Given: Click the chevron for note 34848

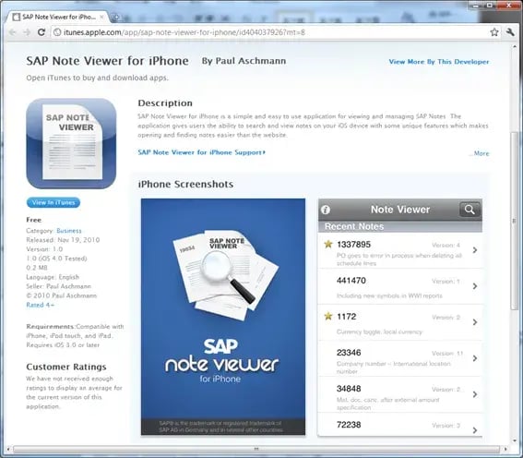Looking at the screenshot, I should click(475, 394).
